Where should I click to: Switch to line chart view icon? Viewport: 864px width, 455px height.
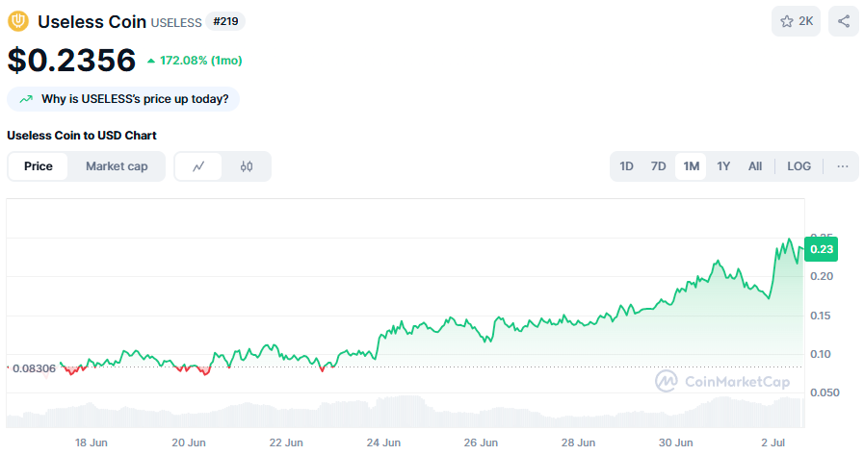198,166
